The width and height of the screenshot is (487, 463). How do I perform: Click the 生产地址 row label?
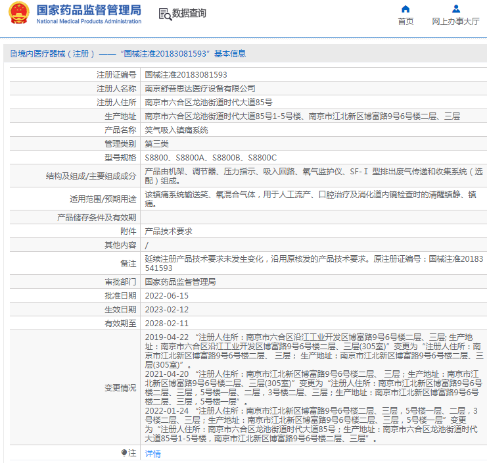click(x=120, y=116)
